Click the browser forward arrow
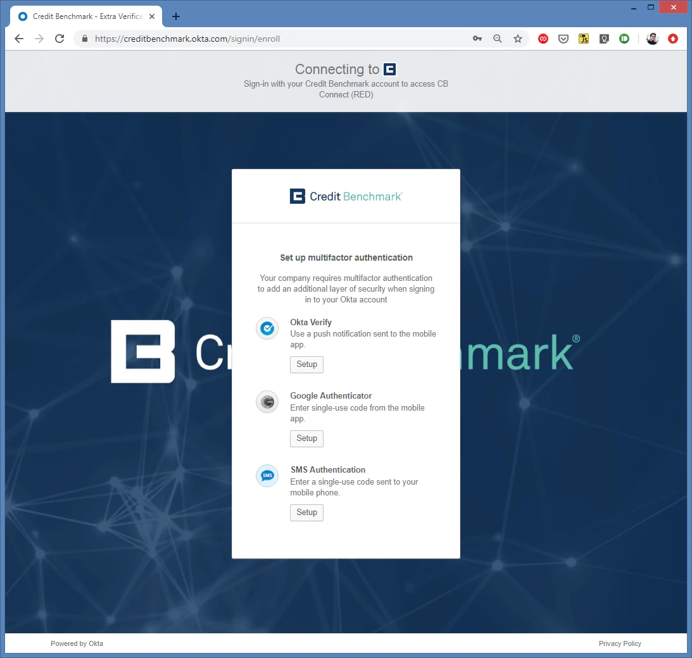Screen dimensions: 692x658 (39, 39)
